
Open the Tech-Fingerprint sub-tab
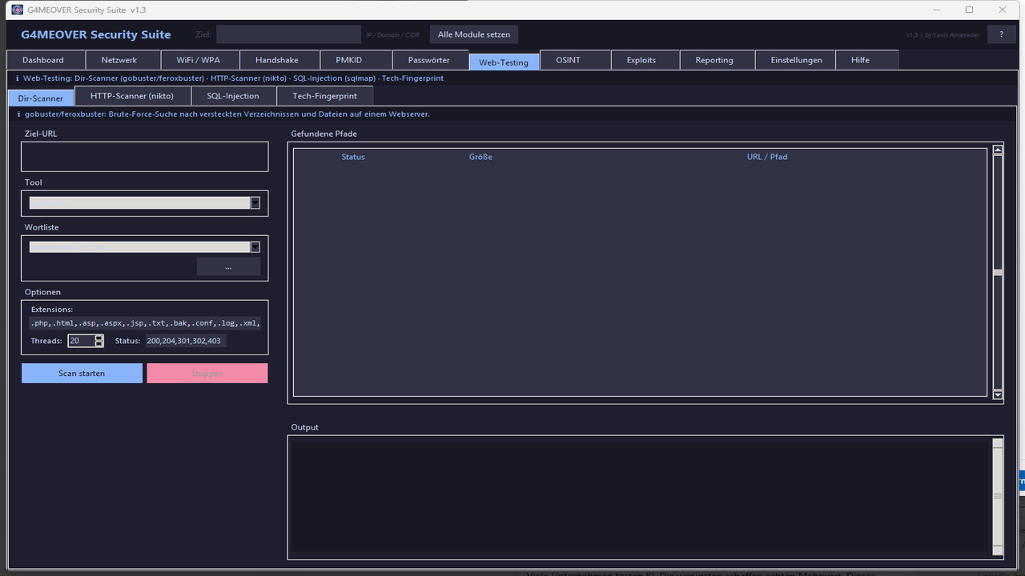(325, 96)
